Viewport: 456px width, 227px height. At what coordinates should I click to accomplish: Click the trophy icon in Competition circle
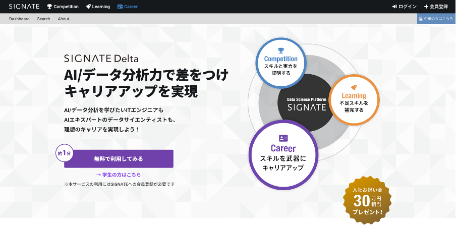pos(280,50)
